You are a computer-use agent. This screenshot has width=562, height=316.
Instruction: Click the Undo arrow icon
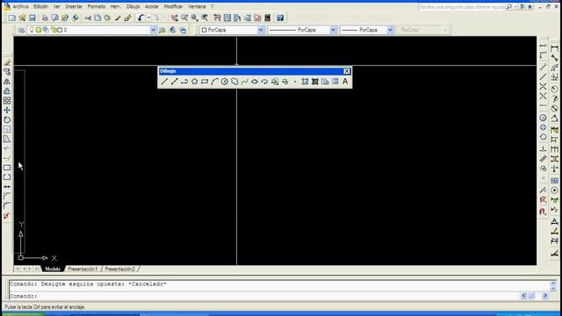pos(140,18)
